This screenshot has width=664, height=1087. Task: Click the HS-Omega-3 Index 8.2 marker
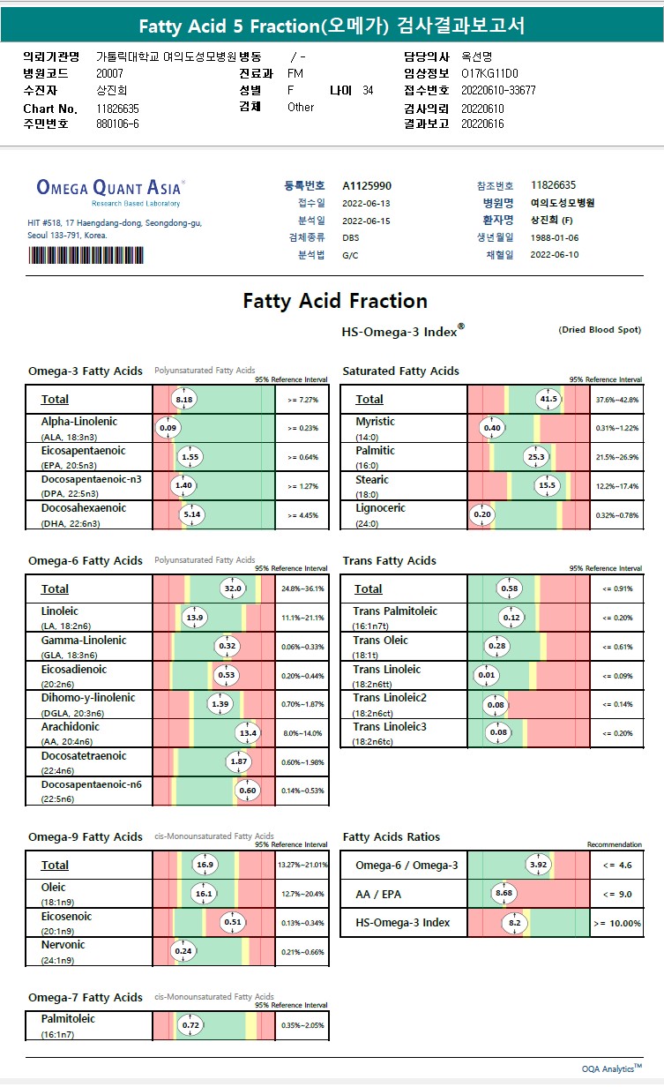click(x=515, y=923)
